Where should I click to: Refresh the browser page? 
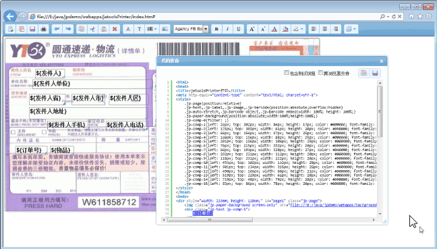coord(394,17)
